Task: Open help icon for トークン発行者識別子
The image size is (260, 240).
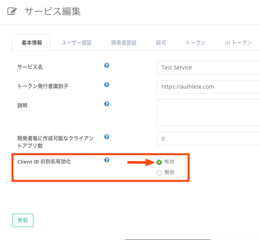Action: [x=106, y=85]
